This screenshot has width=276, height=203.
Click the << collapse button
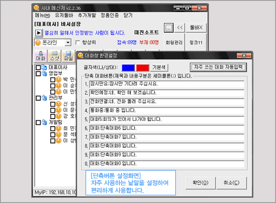pyautogui.click(x=180, y=28)
